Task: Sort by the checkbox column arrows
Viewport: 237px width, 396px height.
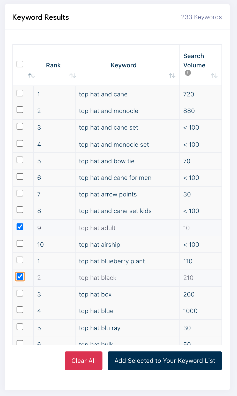Action: 31,76
